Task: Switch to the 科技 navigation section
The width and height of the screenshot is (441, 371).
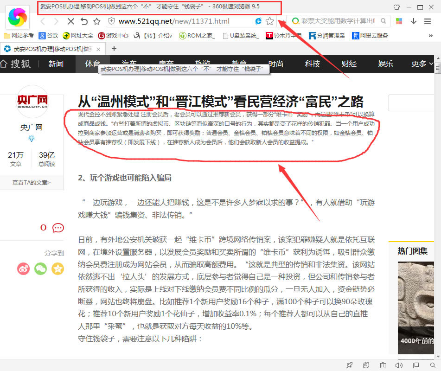Action: pyautogui.click(x=312, y=64)
